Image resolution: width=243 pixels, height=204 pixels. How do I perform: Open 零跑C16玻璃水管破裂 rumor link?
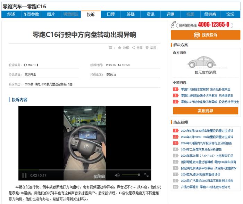pyautogui.click(x=206, y=89)
